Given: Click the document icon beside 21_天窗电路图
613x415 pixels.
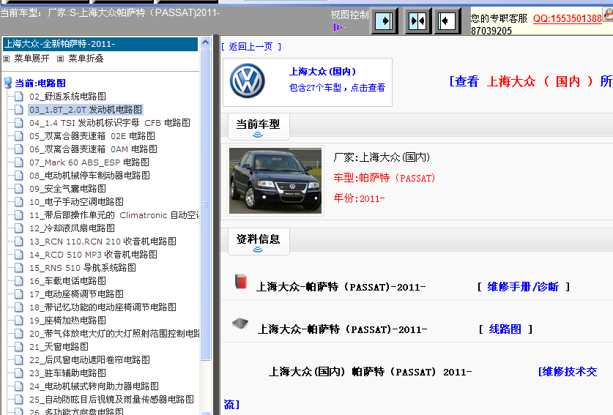Looking at the screenshot, I should tap(19, 347).
